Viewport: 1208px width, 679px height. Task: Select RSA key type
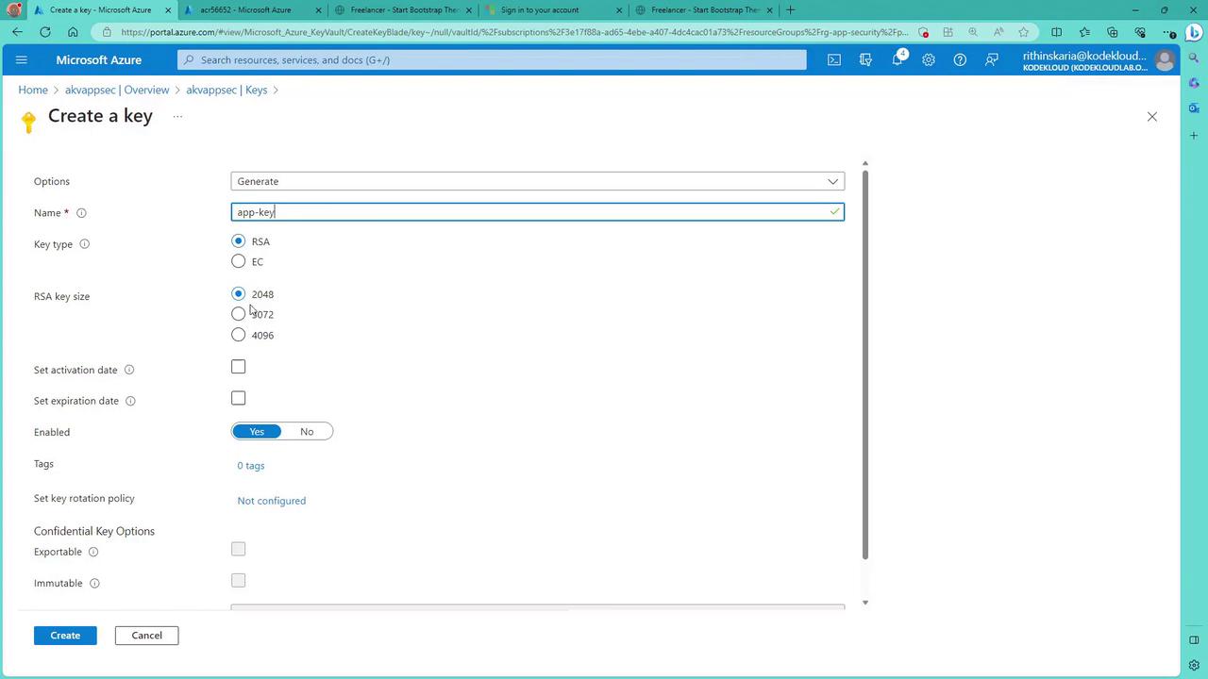click(239, 241)
